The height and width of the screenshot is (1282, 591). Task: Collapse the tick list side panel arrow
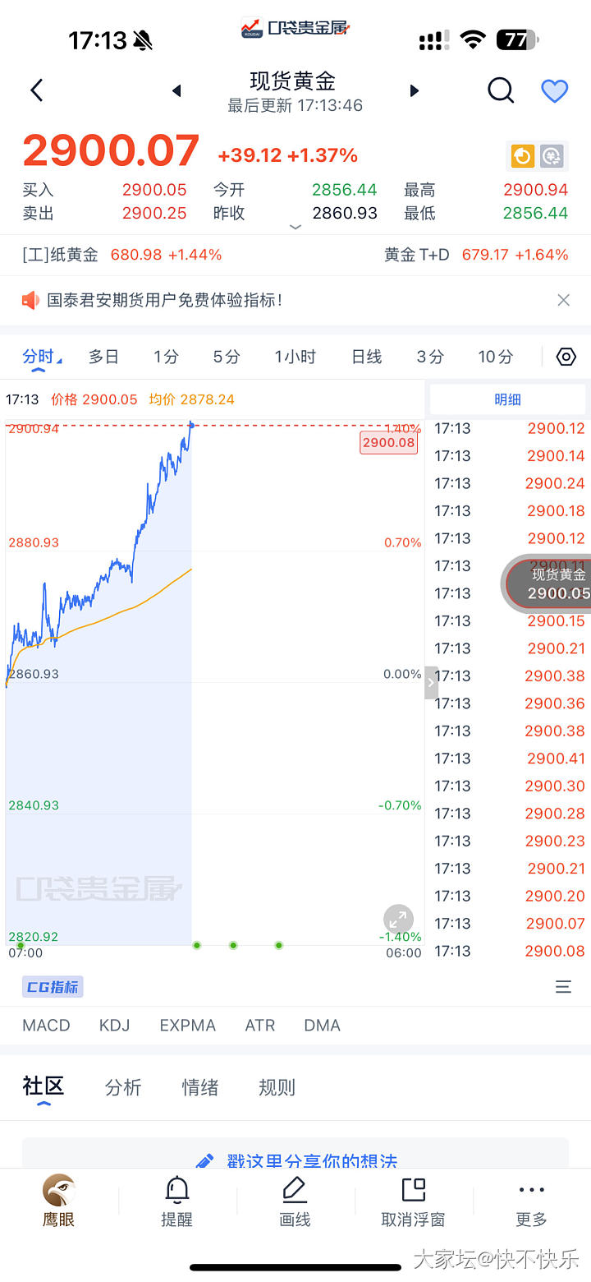431,683
